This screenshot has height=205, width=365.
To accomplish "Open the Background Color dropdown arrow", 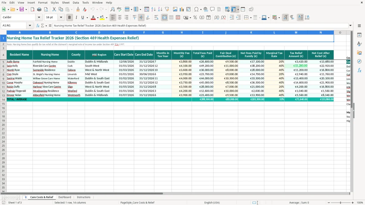I will [106, 18].
